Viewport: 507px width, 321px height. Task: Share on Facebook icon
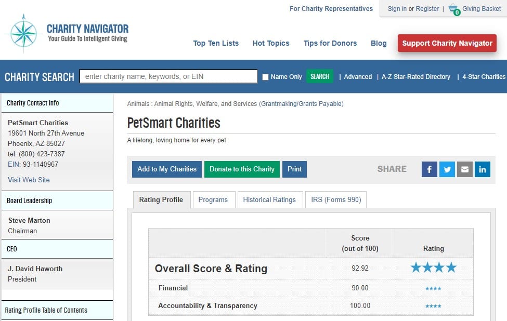click(429, 169)
